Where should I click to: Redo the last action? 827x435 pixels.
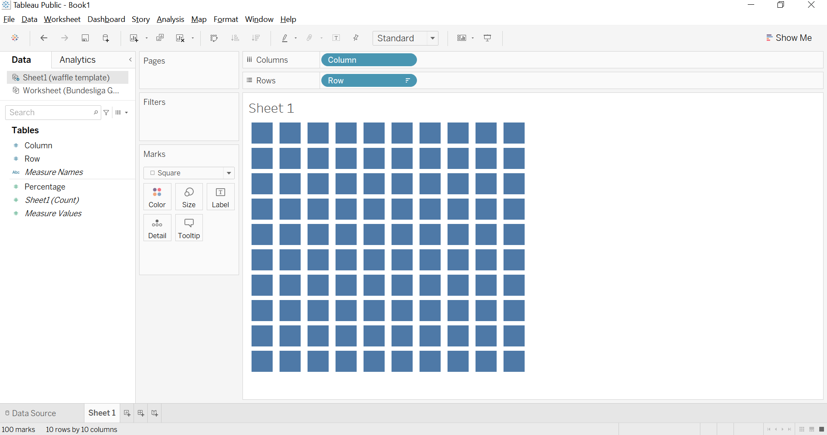click(65, 38)
